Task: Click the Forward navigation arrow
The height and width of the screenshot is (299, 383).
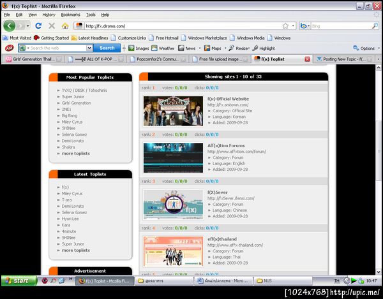Action: pos(21,26)
